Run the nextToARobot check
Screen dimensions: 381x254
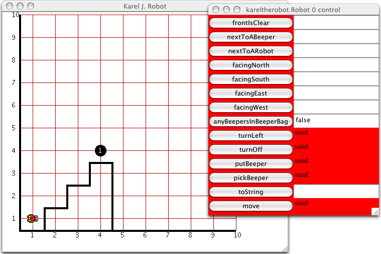[x=250, y=51]
